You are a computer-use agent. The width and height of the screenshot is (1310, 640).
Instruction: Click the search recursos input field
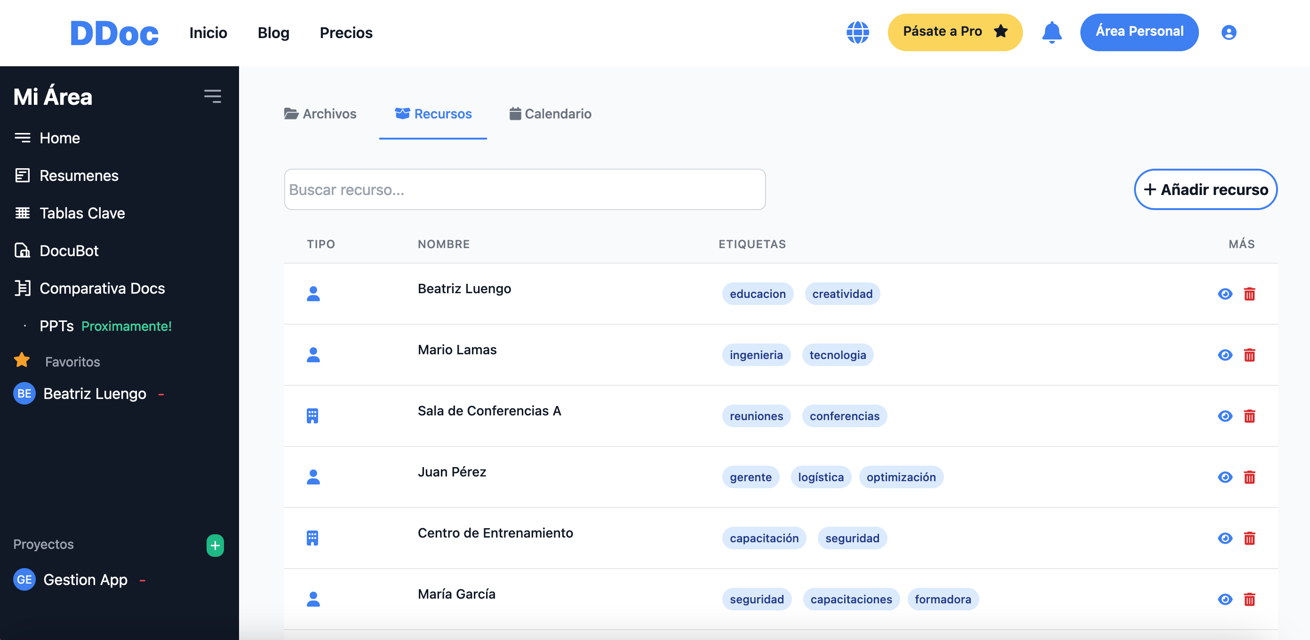tap(525, 189)
